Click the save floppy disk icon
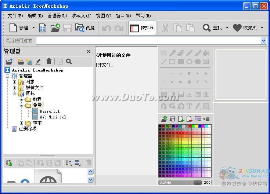 pos(67,28)
